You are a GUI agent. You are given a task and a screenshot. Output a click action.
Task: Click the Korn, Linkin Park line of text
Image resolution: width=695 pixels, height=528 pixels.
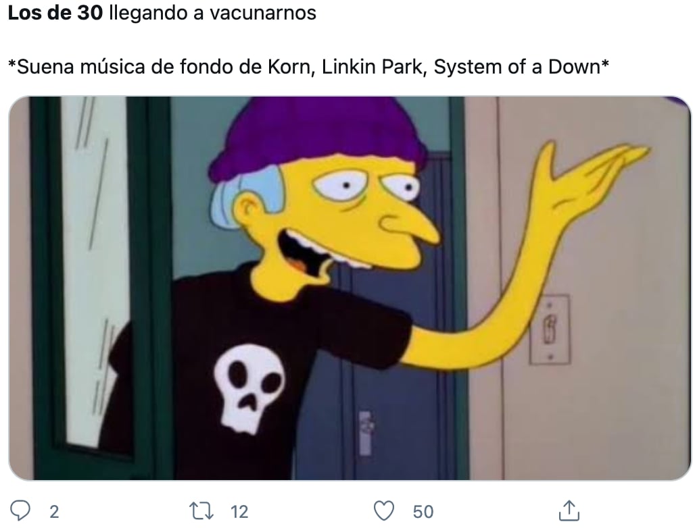coord(308,67)
